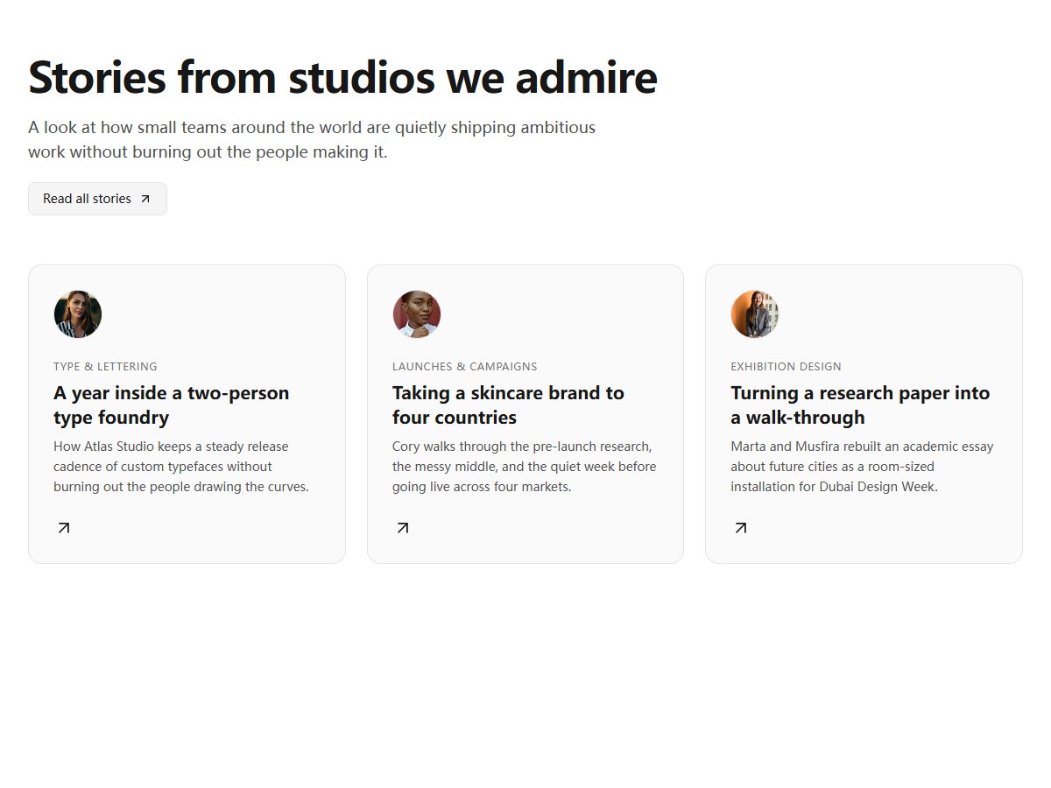Select the TYPE & LETTERING category label
The width and height of the screenshot is (1051, 788).
(x=106, y=367)
